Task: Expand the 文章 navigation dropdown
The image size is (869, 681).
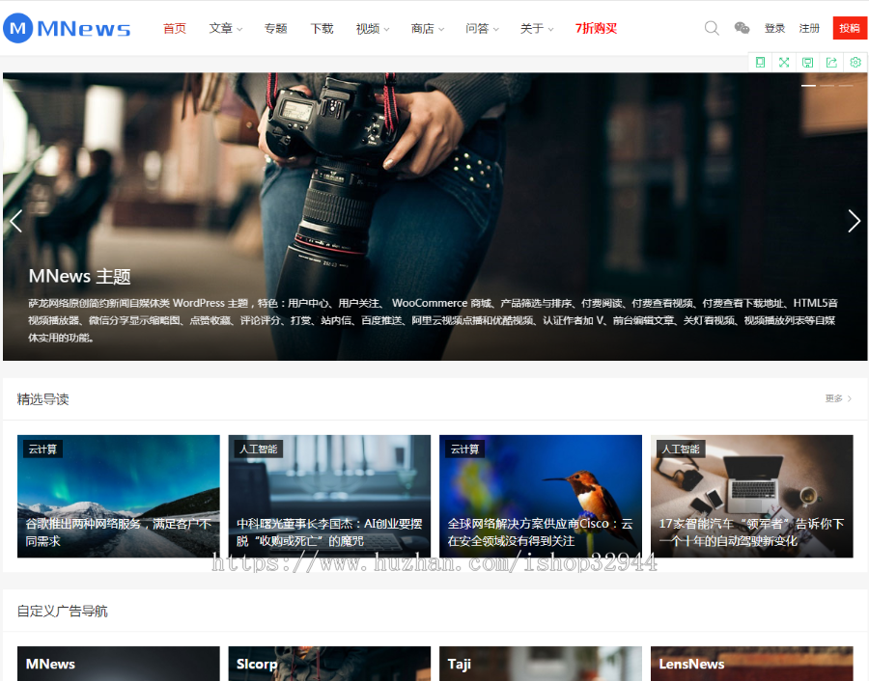Action: pyautogui.click(x=220, y=28)
